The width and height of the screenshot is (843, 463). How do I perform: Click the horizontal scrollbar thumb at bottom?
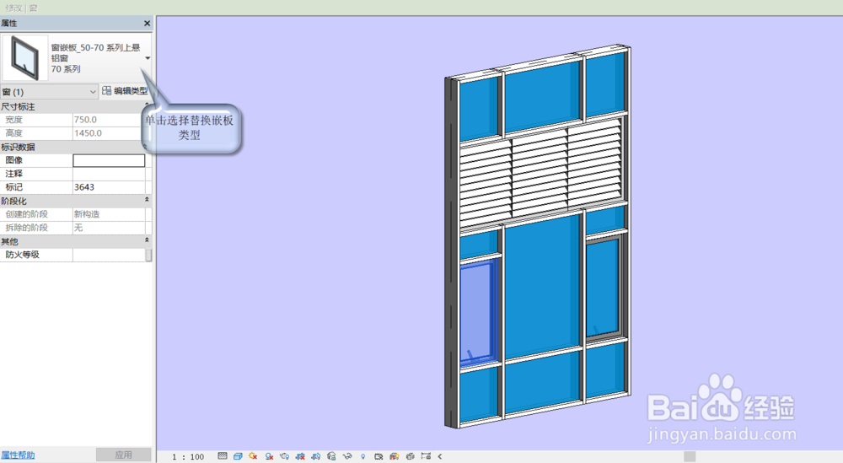point(690,456)
